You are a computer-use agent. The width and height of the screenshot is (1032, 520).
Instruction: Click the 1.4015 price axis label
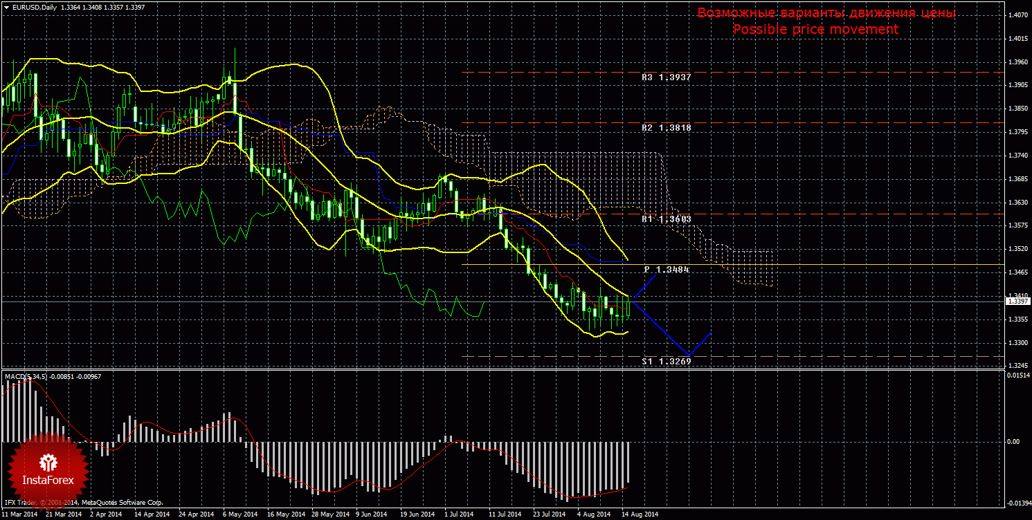(x=1018, y=38)
